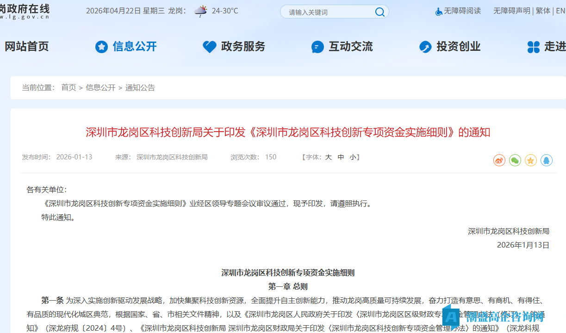Open the 通知公告 breadcrumb entry
Viewport: 566px width, 333px height.
[140, 87]
